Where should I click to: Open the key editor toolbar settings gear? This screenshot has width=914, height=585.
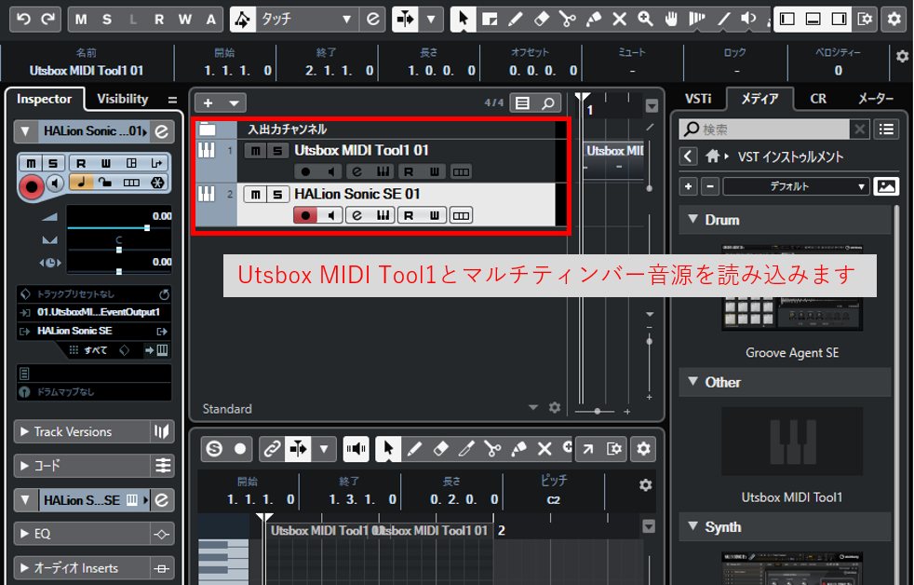[x=643, y=448]
